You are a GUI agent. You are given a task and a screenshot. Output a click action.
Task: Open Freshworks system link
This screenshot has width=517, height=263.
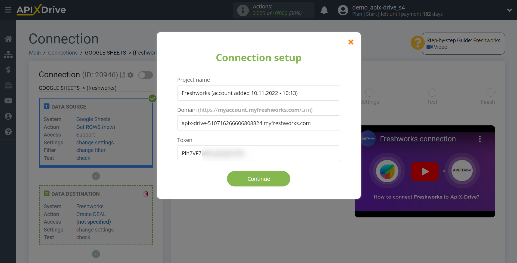tap(90, 206)
